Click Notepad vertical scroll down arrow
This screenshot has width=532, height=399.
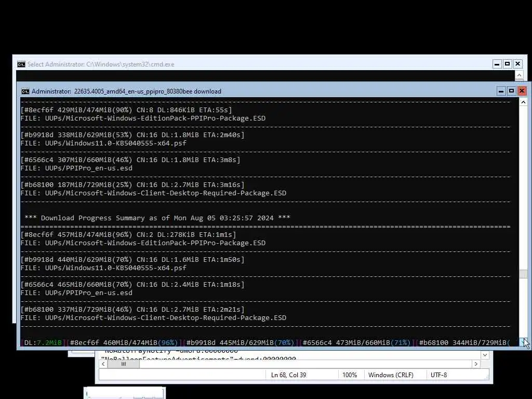[485, 355]
